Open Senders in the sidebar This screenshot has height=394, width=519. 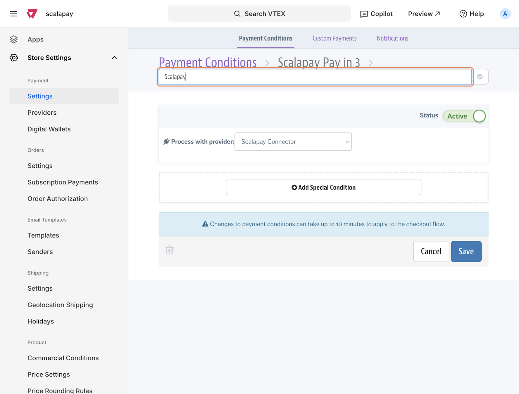point(40,252)
